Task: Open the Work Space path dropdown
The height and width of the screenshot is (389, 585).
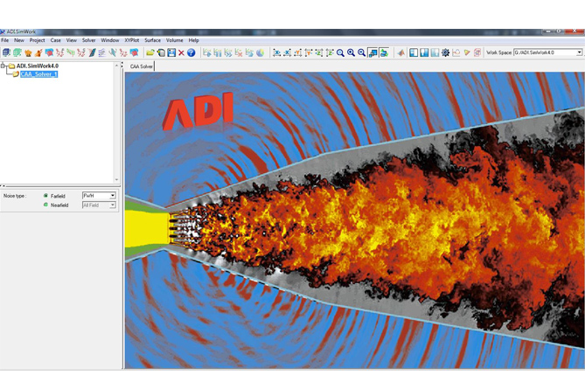Action: (x=579, y=52)
